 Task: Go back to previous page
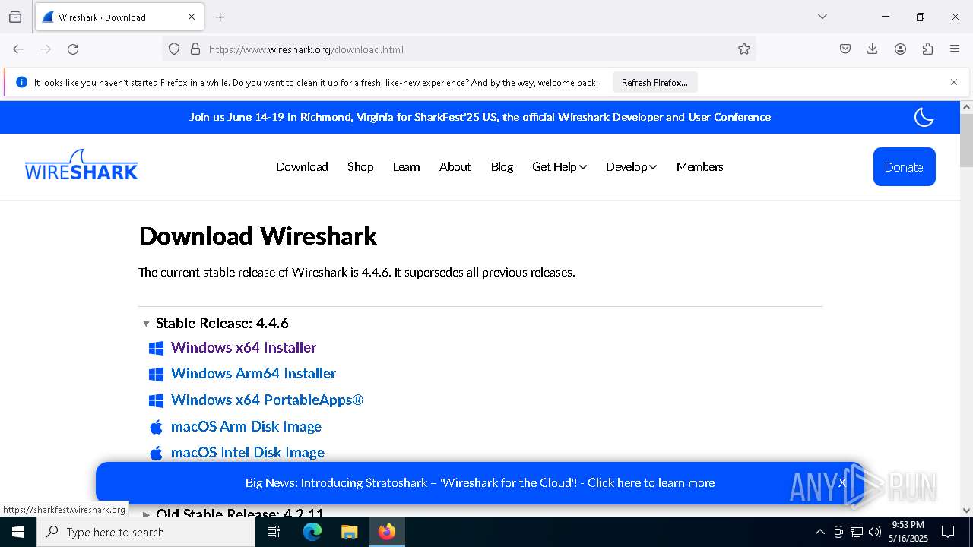click(18, 49)
